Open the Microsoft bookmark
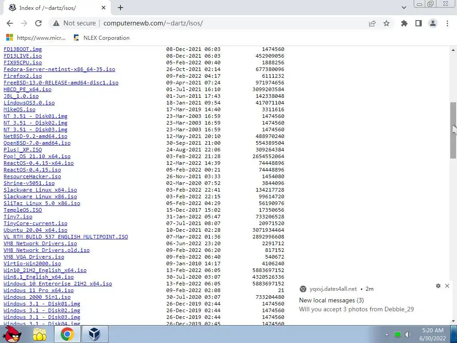 coord(36,38)
